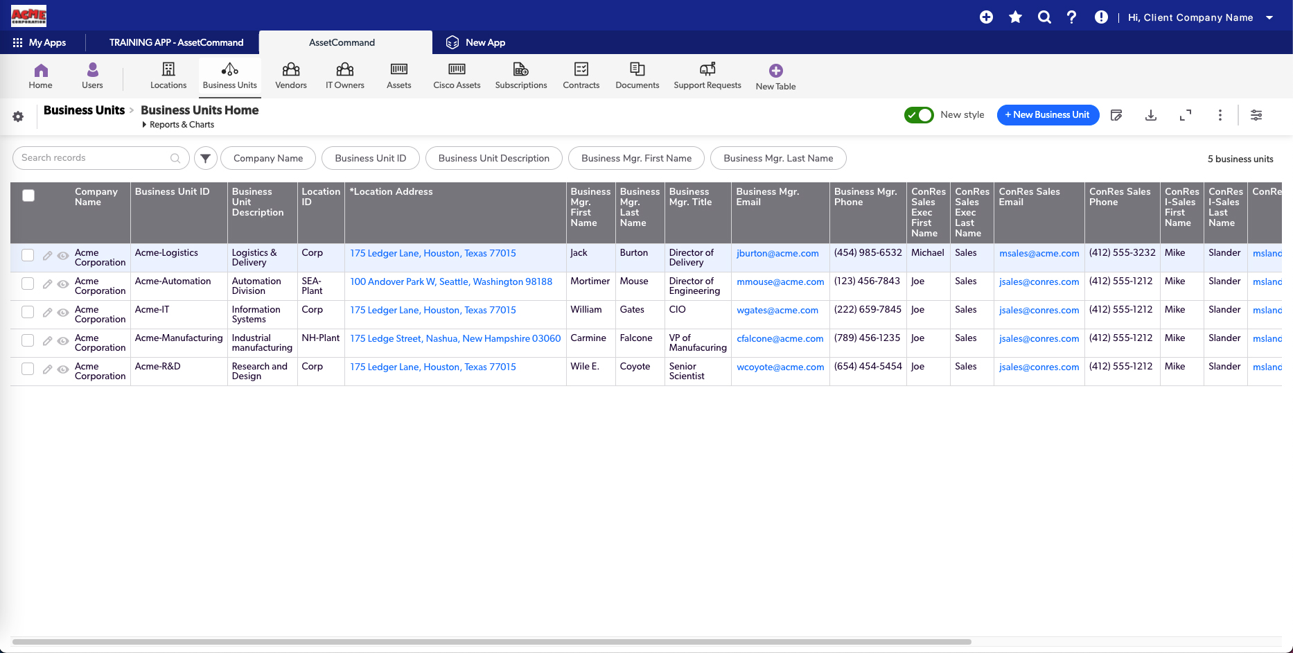Open the user account dropdown arrow
This screenshot has height=653, width=1293.
[1269, 17]
